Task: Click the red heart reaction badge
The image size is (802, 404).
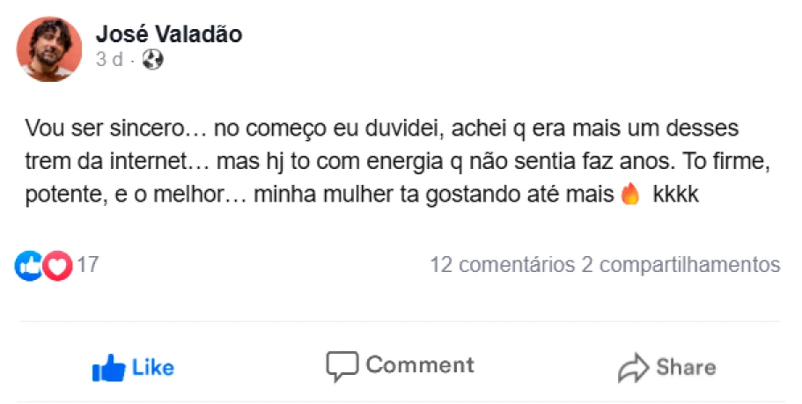Action: (57, 265)
